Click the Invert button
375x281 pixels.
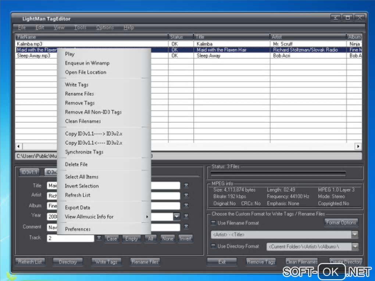(x=185, y=239)
